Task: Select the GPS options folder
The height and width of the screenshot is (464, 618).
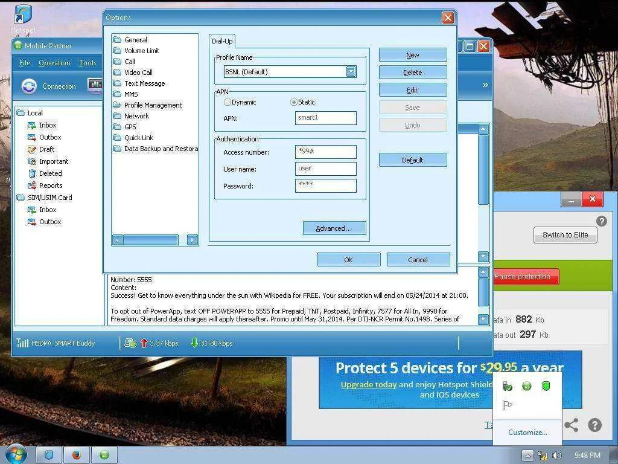Action: coord(130,127)
